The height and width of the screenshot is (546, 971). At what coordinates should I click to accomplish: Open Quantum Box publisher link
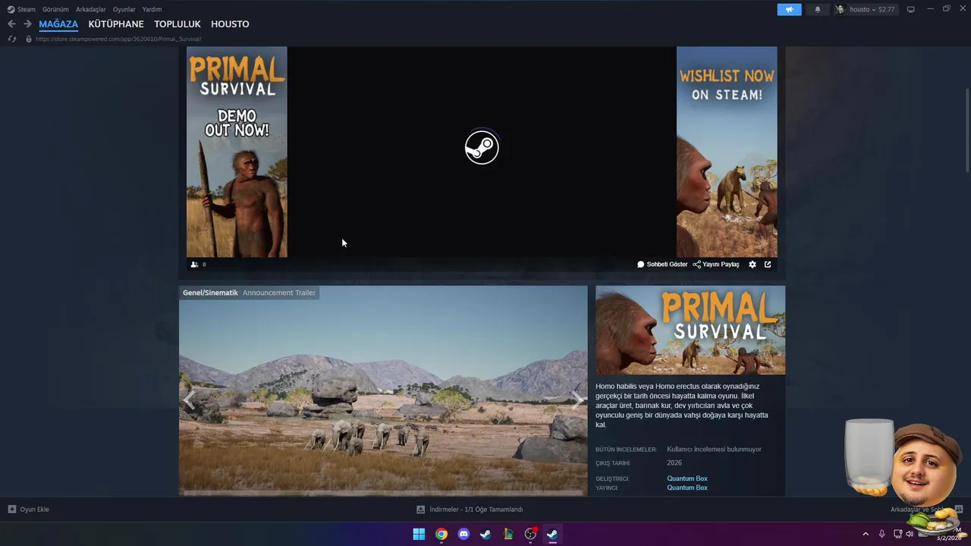[687, 488]
